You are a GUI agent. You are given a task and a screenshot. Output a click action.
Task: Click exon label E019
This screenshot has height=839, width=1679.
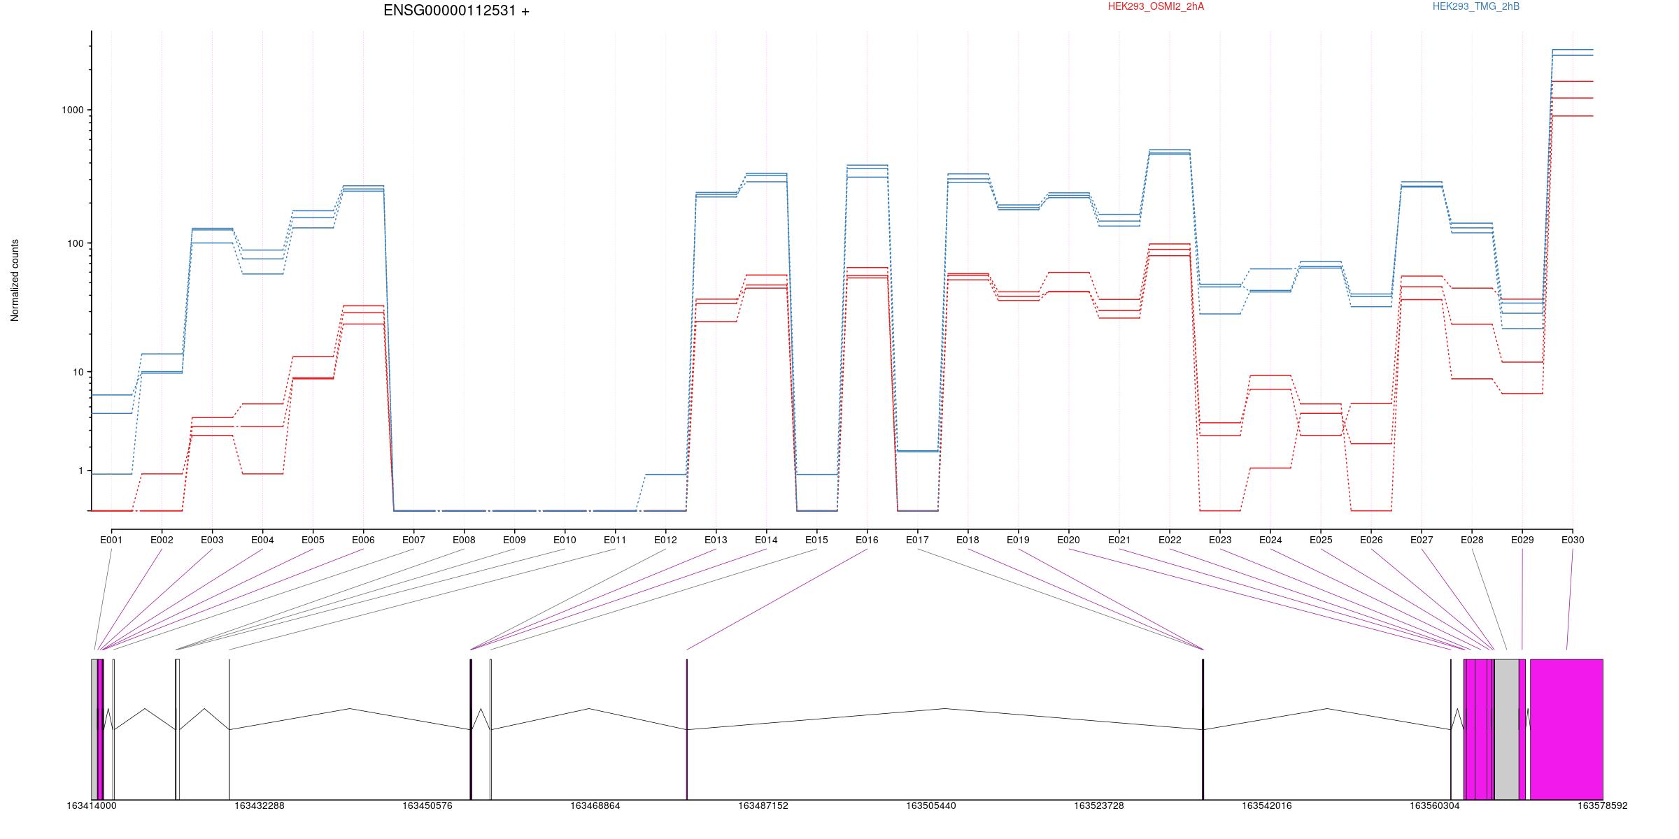[1018, 540]
